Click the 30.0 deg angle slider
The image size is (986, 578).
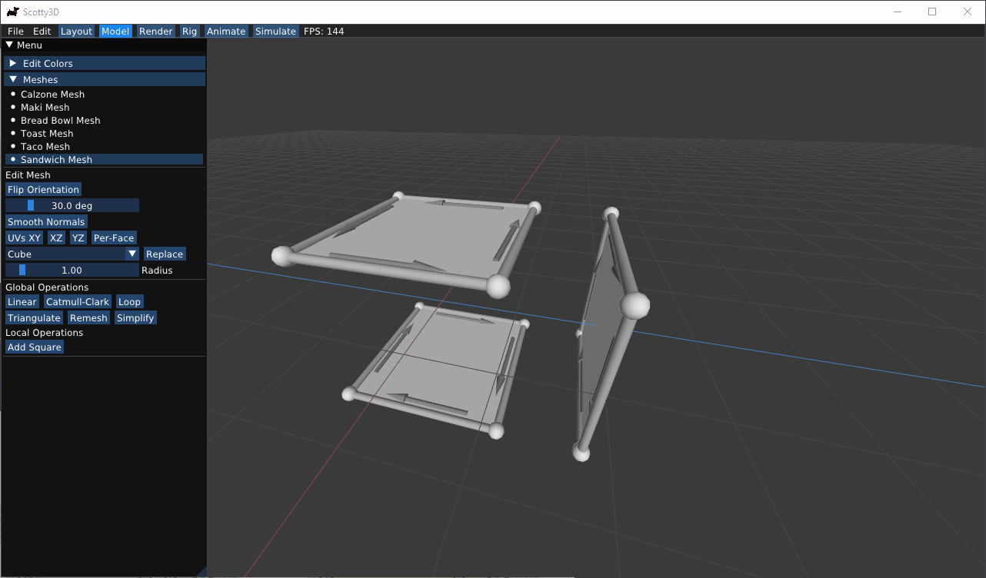coord(72,206)
